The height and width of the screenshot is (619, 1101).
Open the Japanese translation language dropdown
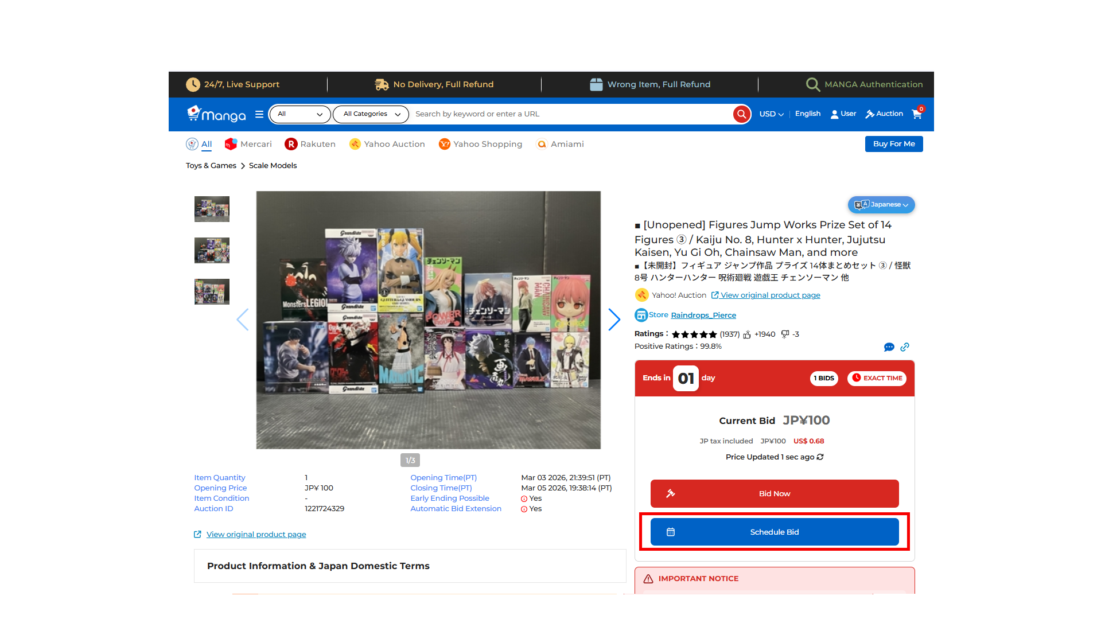pyautogui.click(x=881, y=205)
